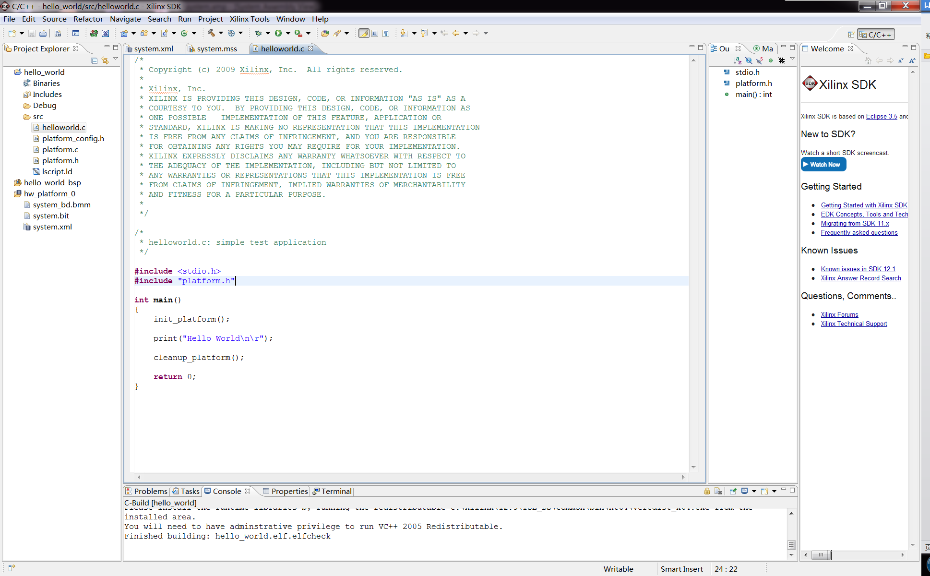Click the Open Perspective icon
The height and width of the screenshot is (576, 930).
pyautogui.click(x=851, y=35)
